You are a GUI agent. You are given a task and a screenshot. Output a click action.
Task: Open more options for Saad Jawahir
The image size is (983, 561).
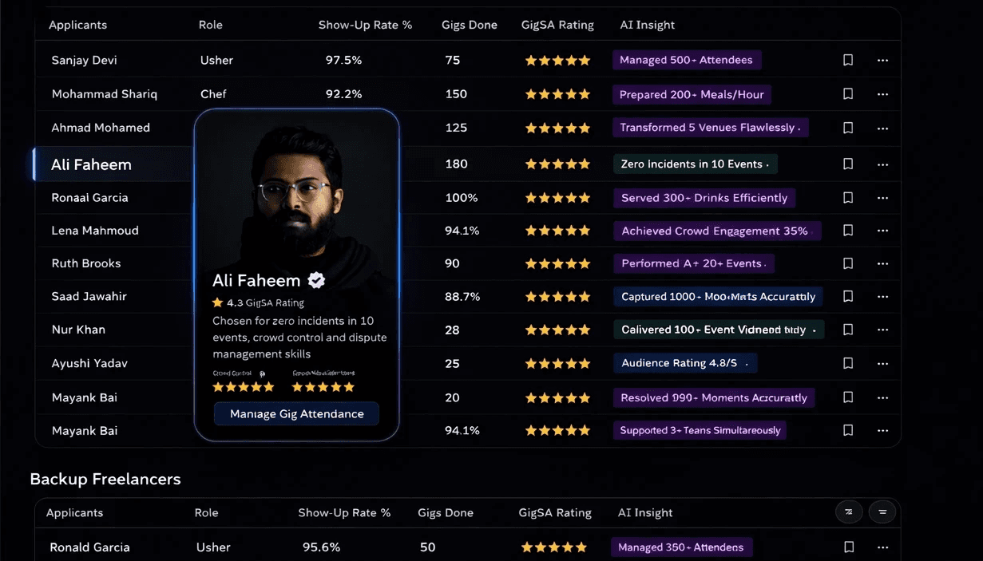882,296
